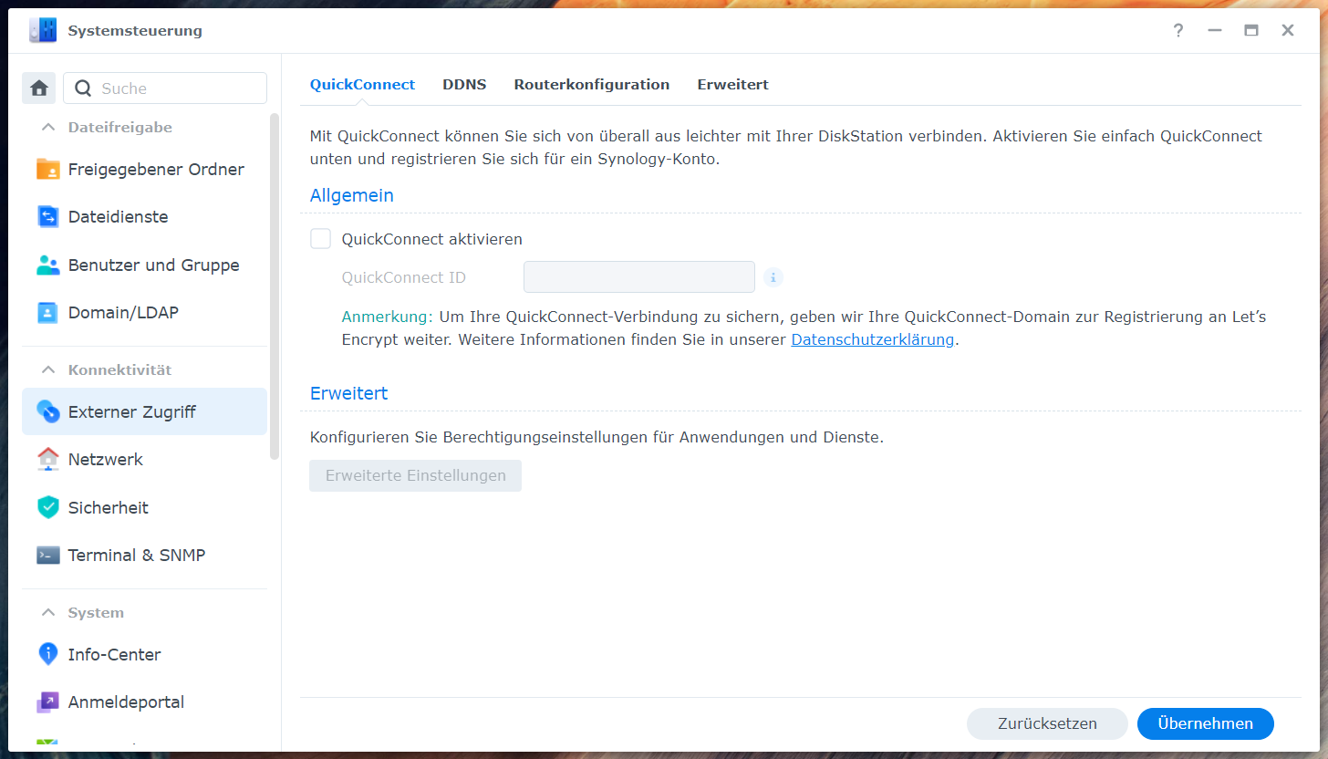The image size is (1328, 759).
Task: Open Netzwerk network icon
Action: coord(47,460)
